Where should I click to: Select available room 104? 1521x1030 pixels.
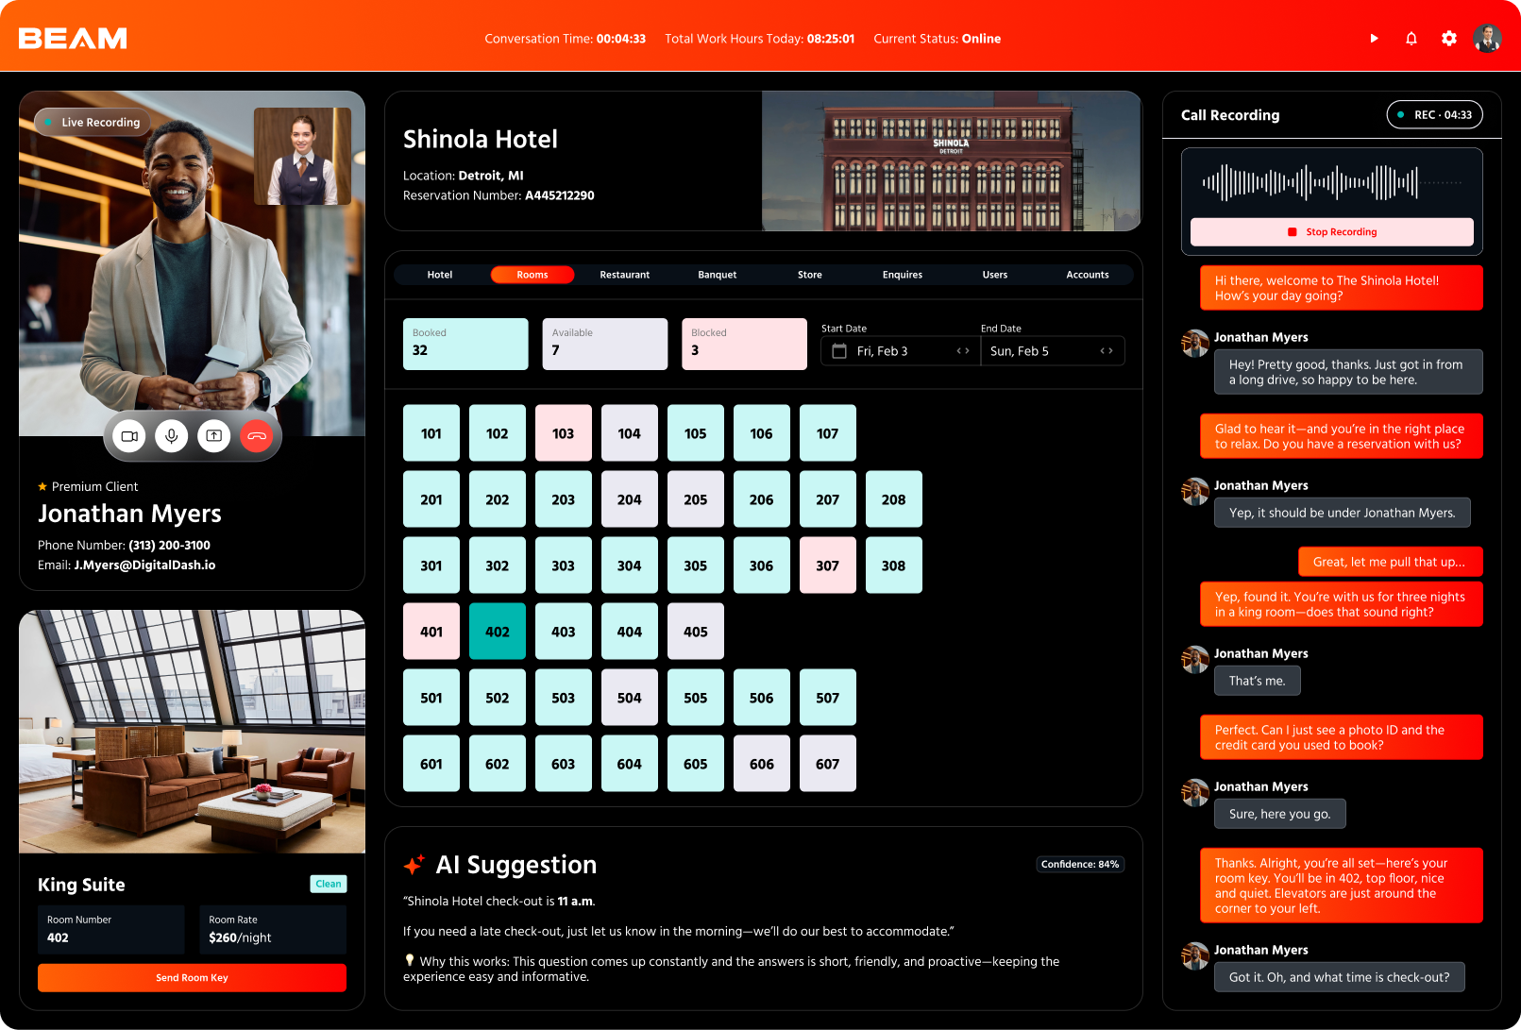[x=630, y=433]
